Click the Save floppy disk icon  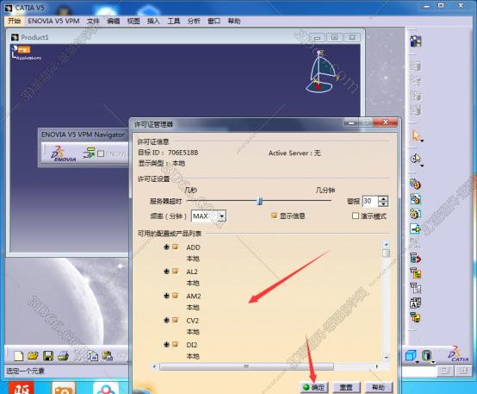click(48, 355)
